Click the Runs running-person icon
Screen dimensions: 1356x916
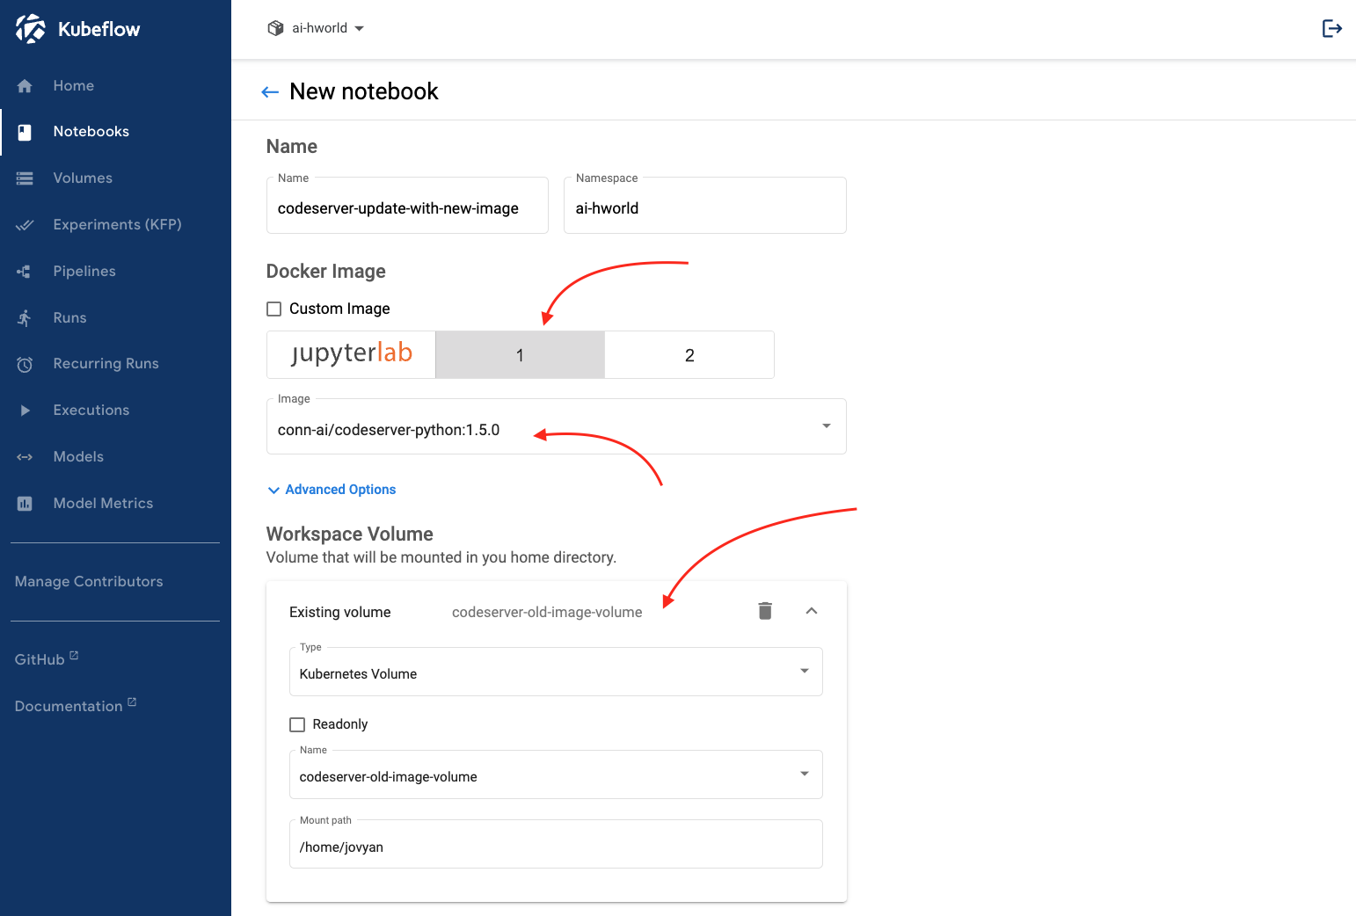tap(25, 318)
